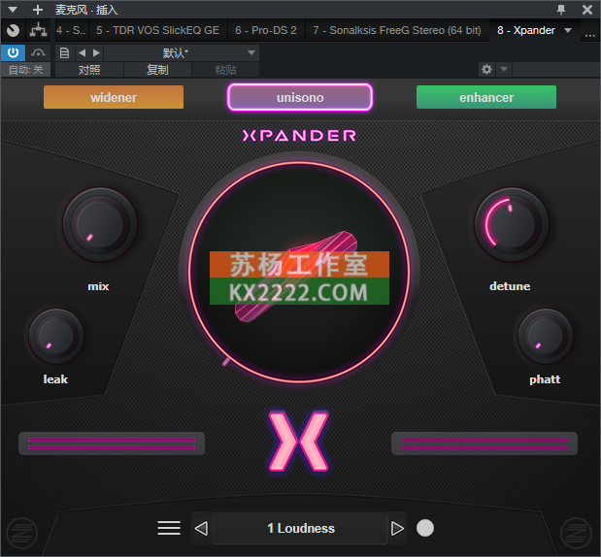Enable the enhancer mode
Image resolution: width=601 pixels, height=557 pixels.
(486, 97)
